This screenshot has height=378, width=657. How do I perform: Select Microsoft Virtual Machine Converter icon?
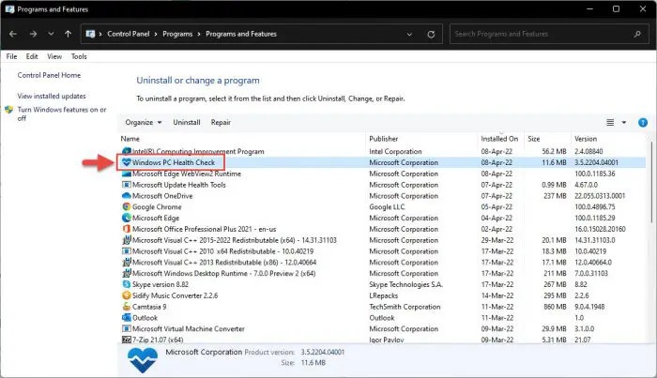[126, 328]
